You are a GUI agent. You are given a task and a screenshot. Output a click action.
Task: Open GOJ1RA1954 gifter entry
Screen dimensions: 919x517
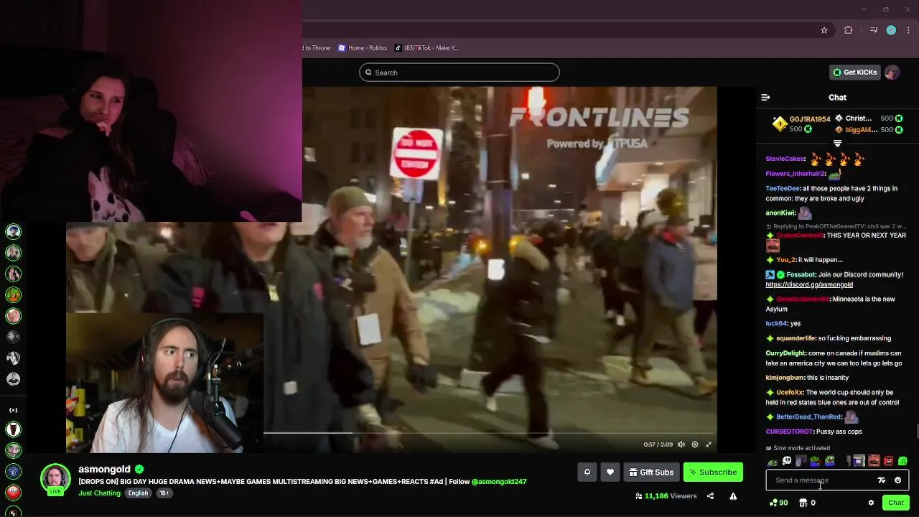801,124
